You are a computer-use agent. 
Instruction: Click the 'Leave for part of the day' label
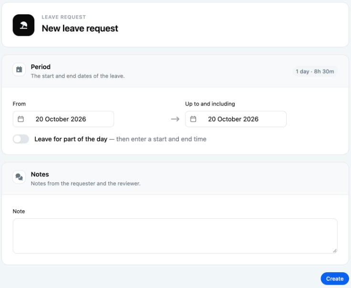point(71,139)
